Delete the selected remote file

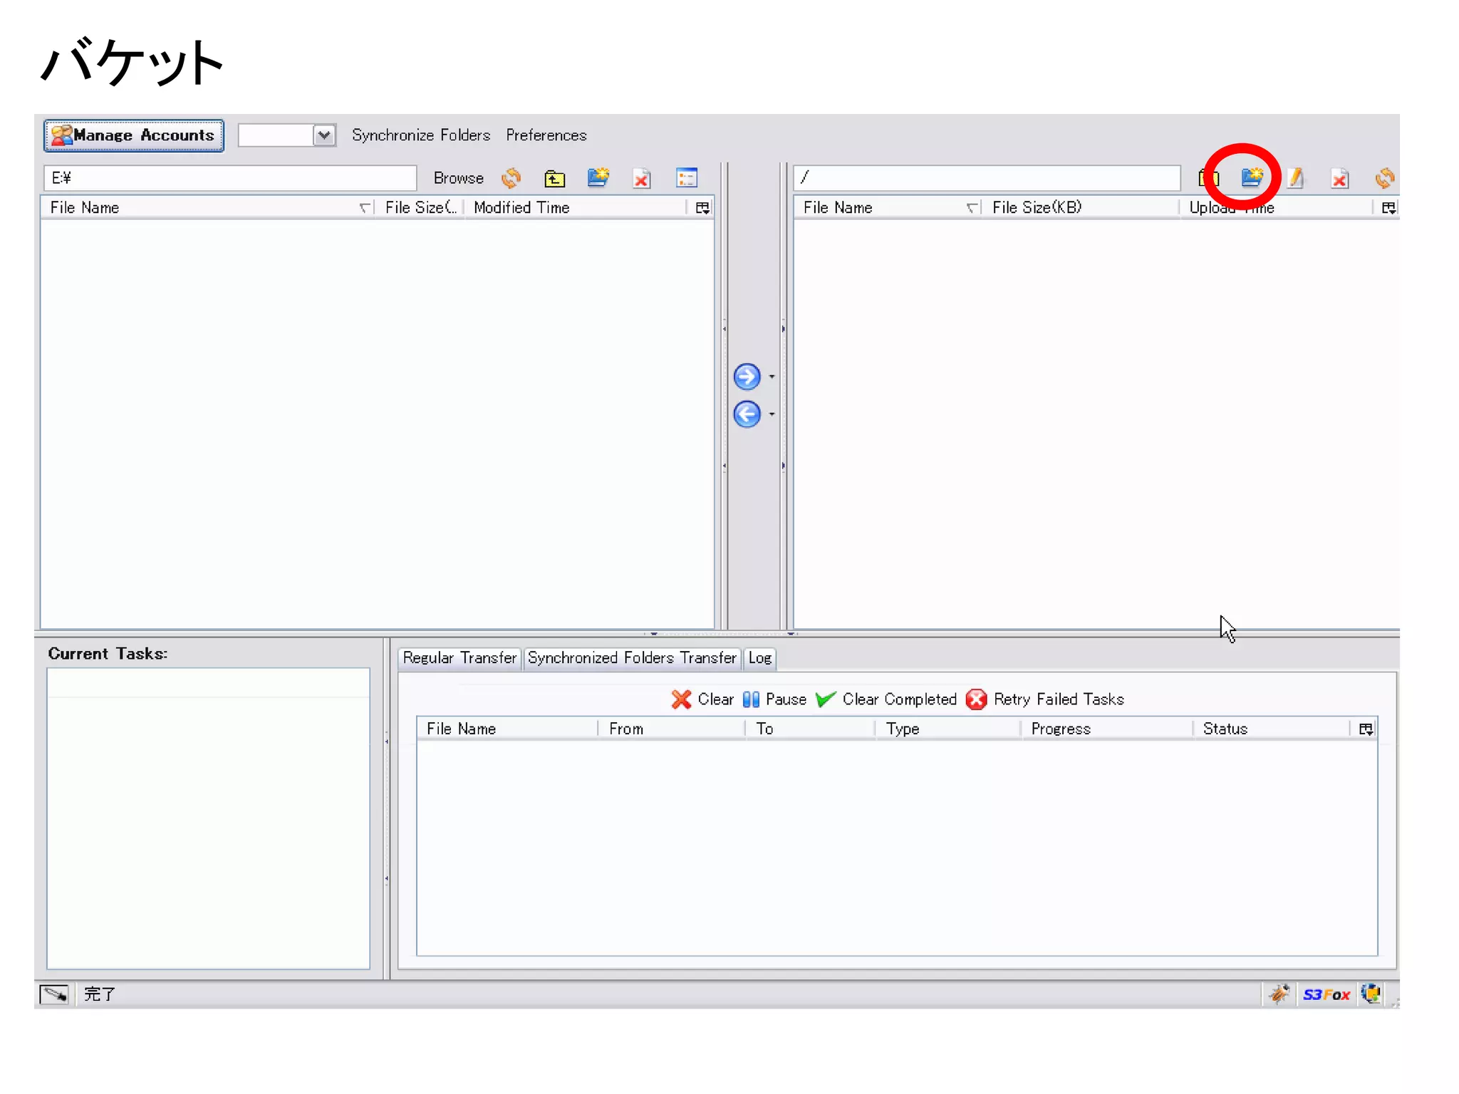[x=1339, y=178]
